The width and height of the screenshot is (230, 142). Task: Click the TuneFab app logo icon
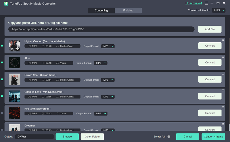pos(6,3)
